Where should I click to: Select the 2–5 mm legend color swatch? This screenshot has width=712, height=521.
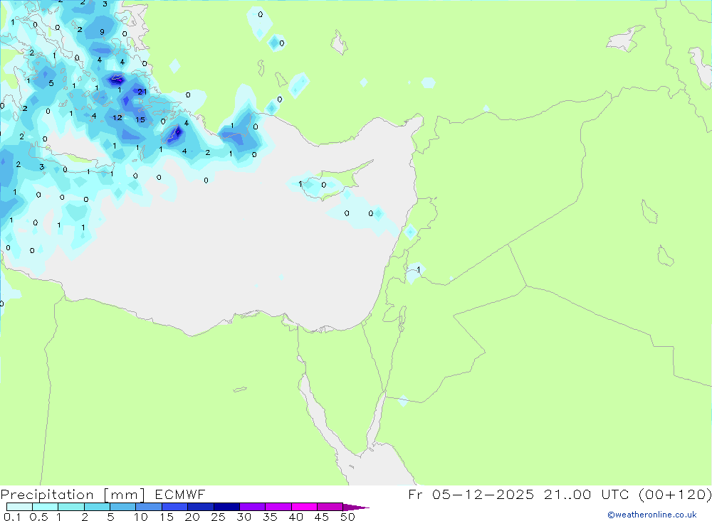pyautogui.click(x=97, y=507)
